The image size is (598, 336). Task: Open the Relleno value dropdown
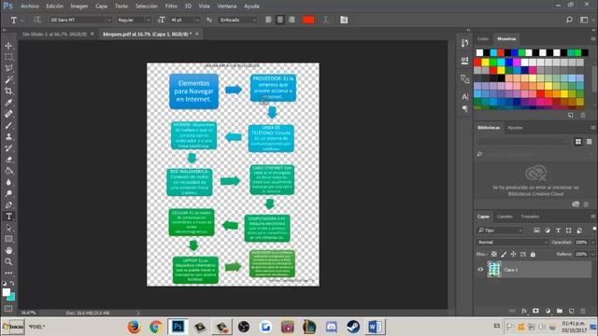pyautogui.click(x=593, y=254)
